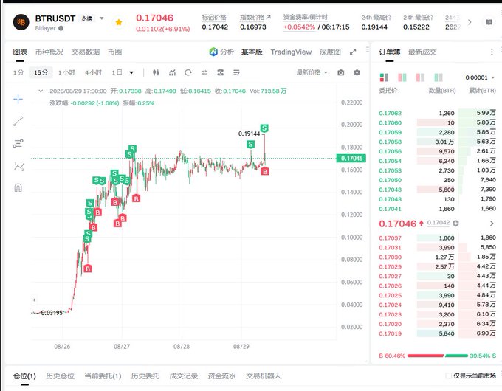Select the 基本版 chart version

coord(252,52)
